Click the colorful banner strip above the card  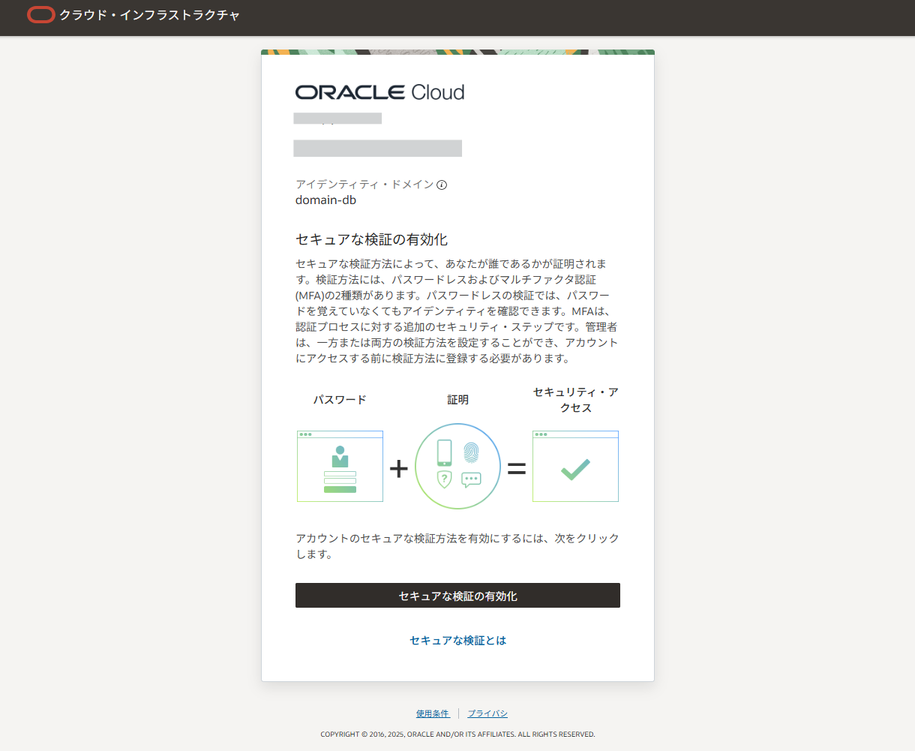[457, 52]
